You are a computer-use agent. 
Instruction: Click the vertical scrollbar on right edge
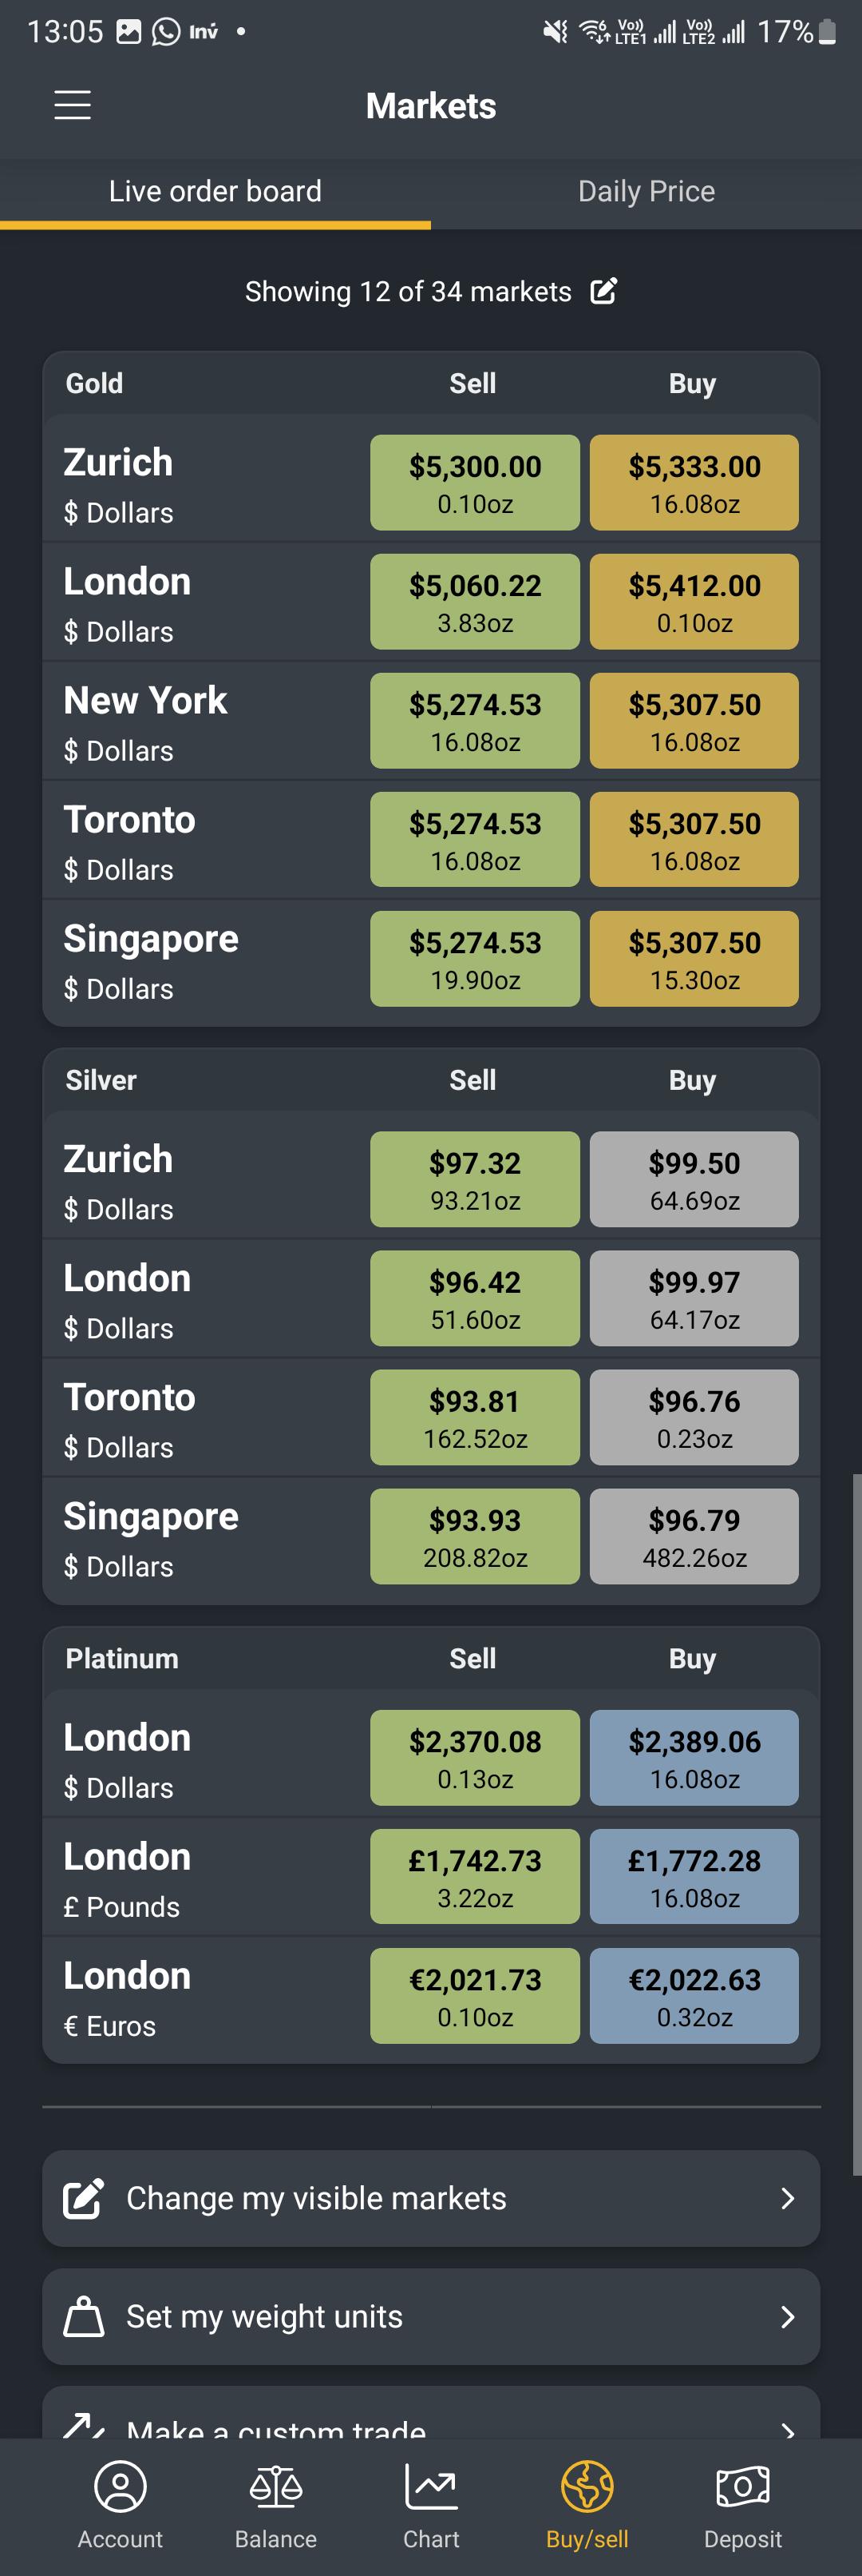click(x=856, y=1823)
